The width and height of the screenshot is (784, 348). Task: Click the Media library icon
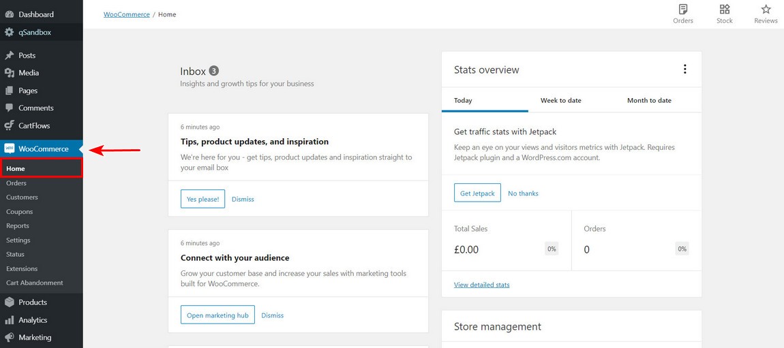(9, 73)
